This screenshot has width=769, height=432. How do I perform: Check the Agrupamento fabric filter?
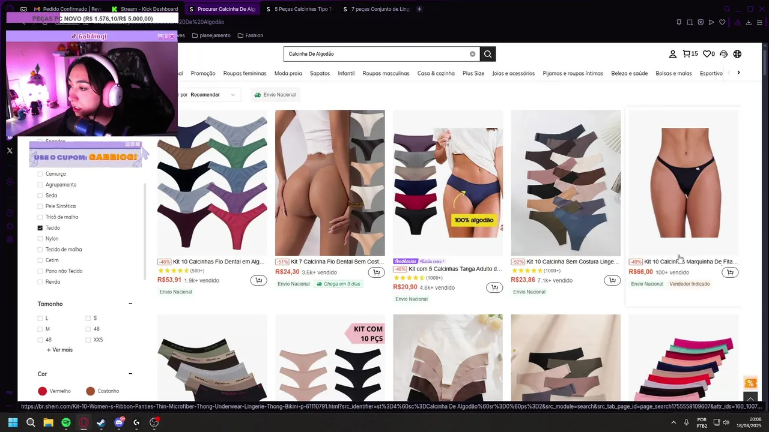40,185
